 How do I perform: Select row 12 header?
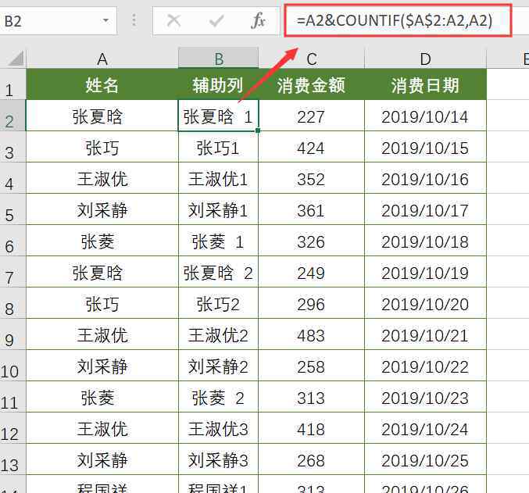[13, 428]
